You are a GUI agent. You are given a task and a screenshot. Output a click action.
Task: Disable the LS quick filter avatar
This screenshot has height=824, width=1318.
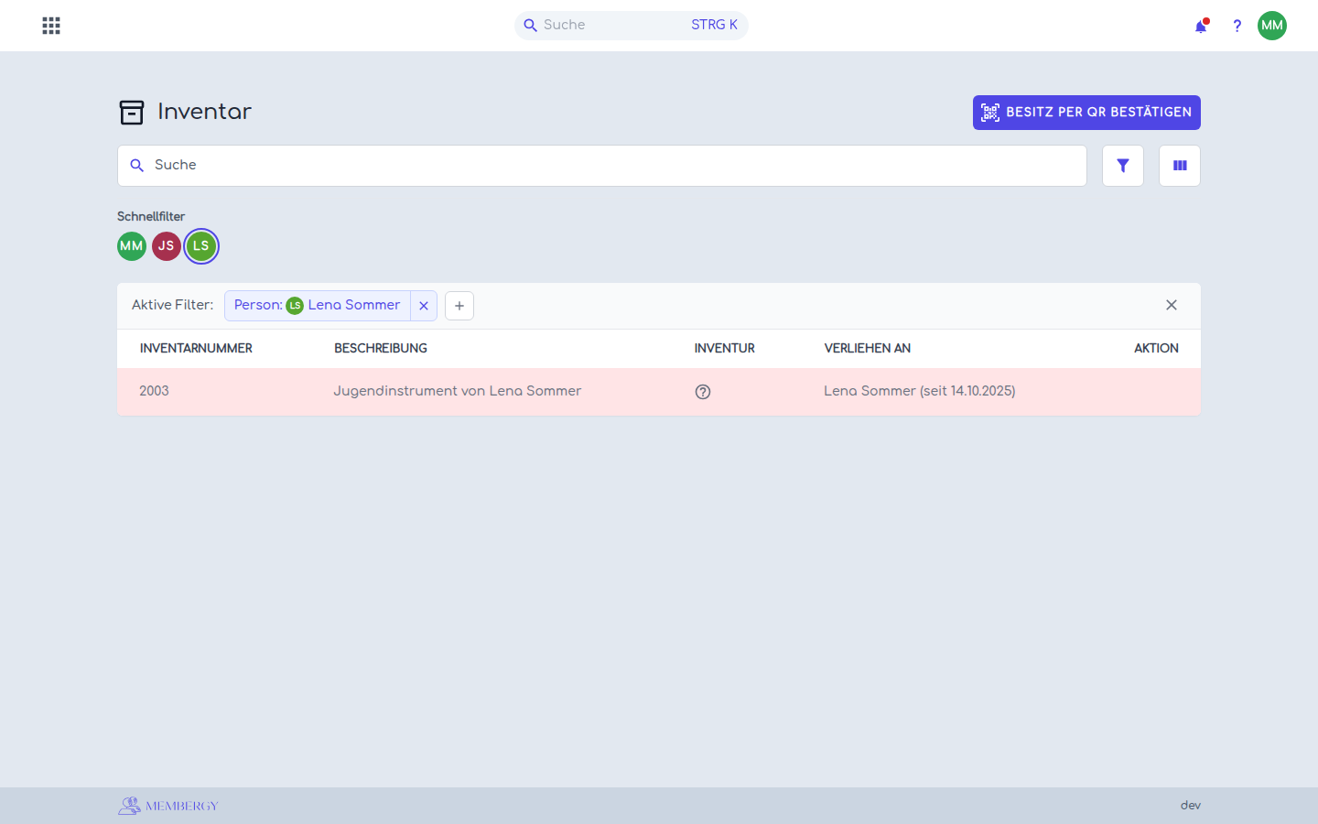tap(201, 246)
